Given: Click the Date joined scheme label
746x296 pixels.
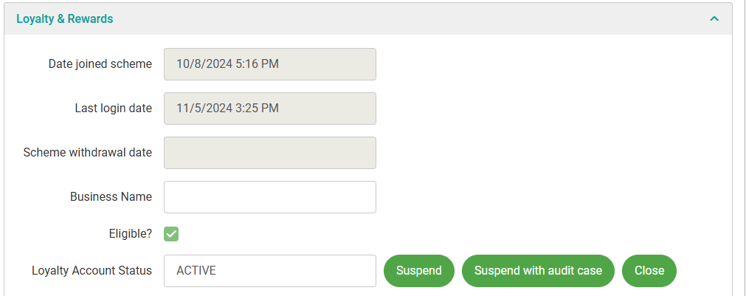Looking at the screenshot, I should coord(100,64).
